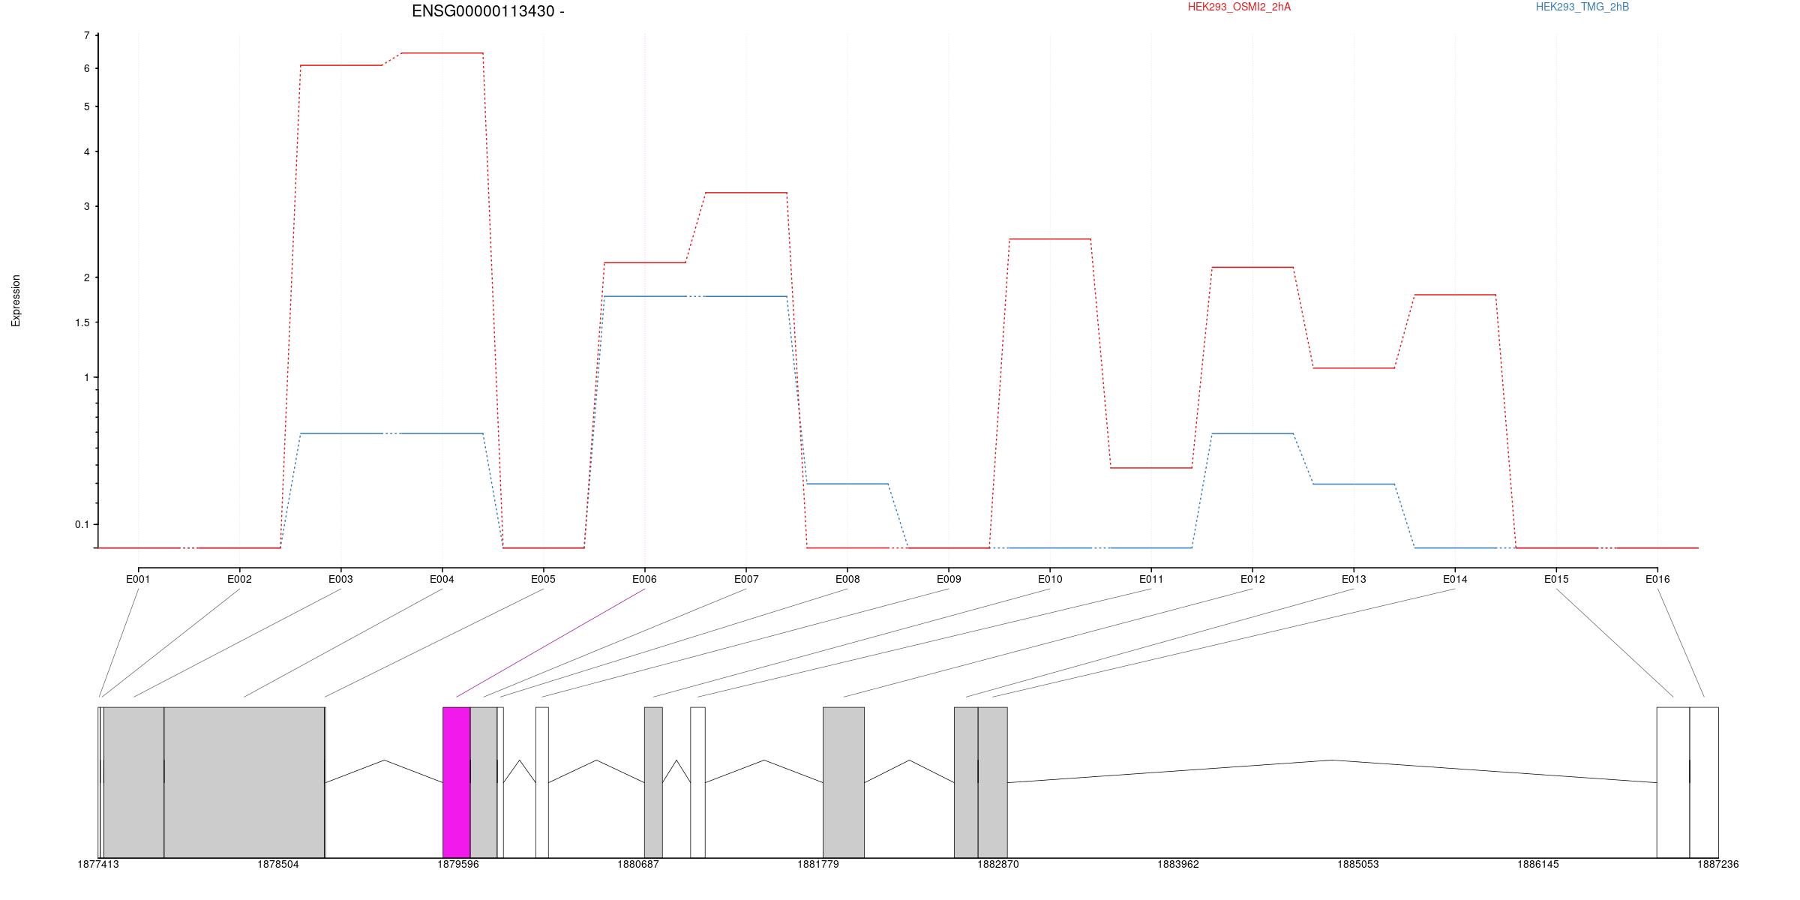The image size is (1800, 900).
Task: Click exon label E008
Action: [x=847, y=579]
